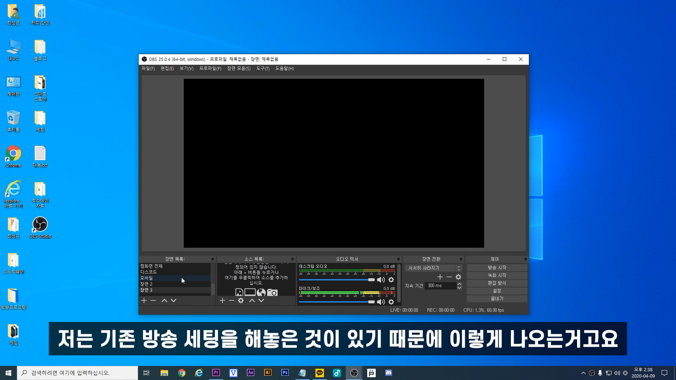Add a new scene with plus button

pos(144,300)
